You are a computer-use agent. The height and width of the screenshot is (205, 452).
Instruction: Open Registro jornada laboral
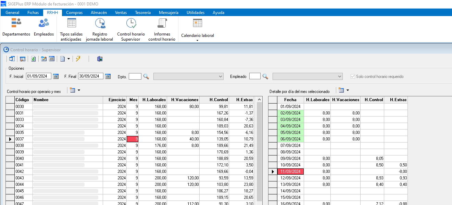99,29
